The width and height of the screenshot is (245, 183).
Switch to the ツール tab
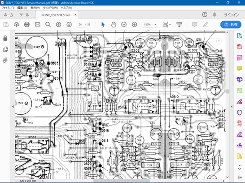[x=24, y=15]
